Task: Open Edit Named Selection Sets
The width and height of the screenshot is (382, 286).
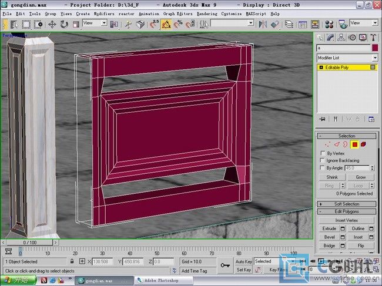Action: [204, 24]
